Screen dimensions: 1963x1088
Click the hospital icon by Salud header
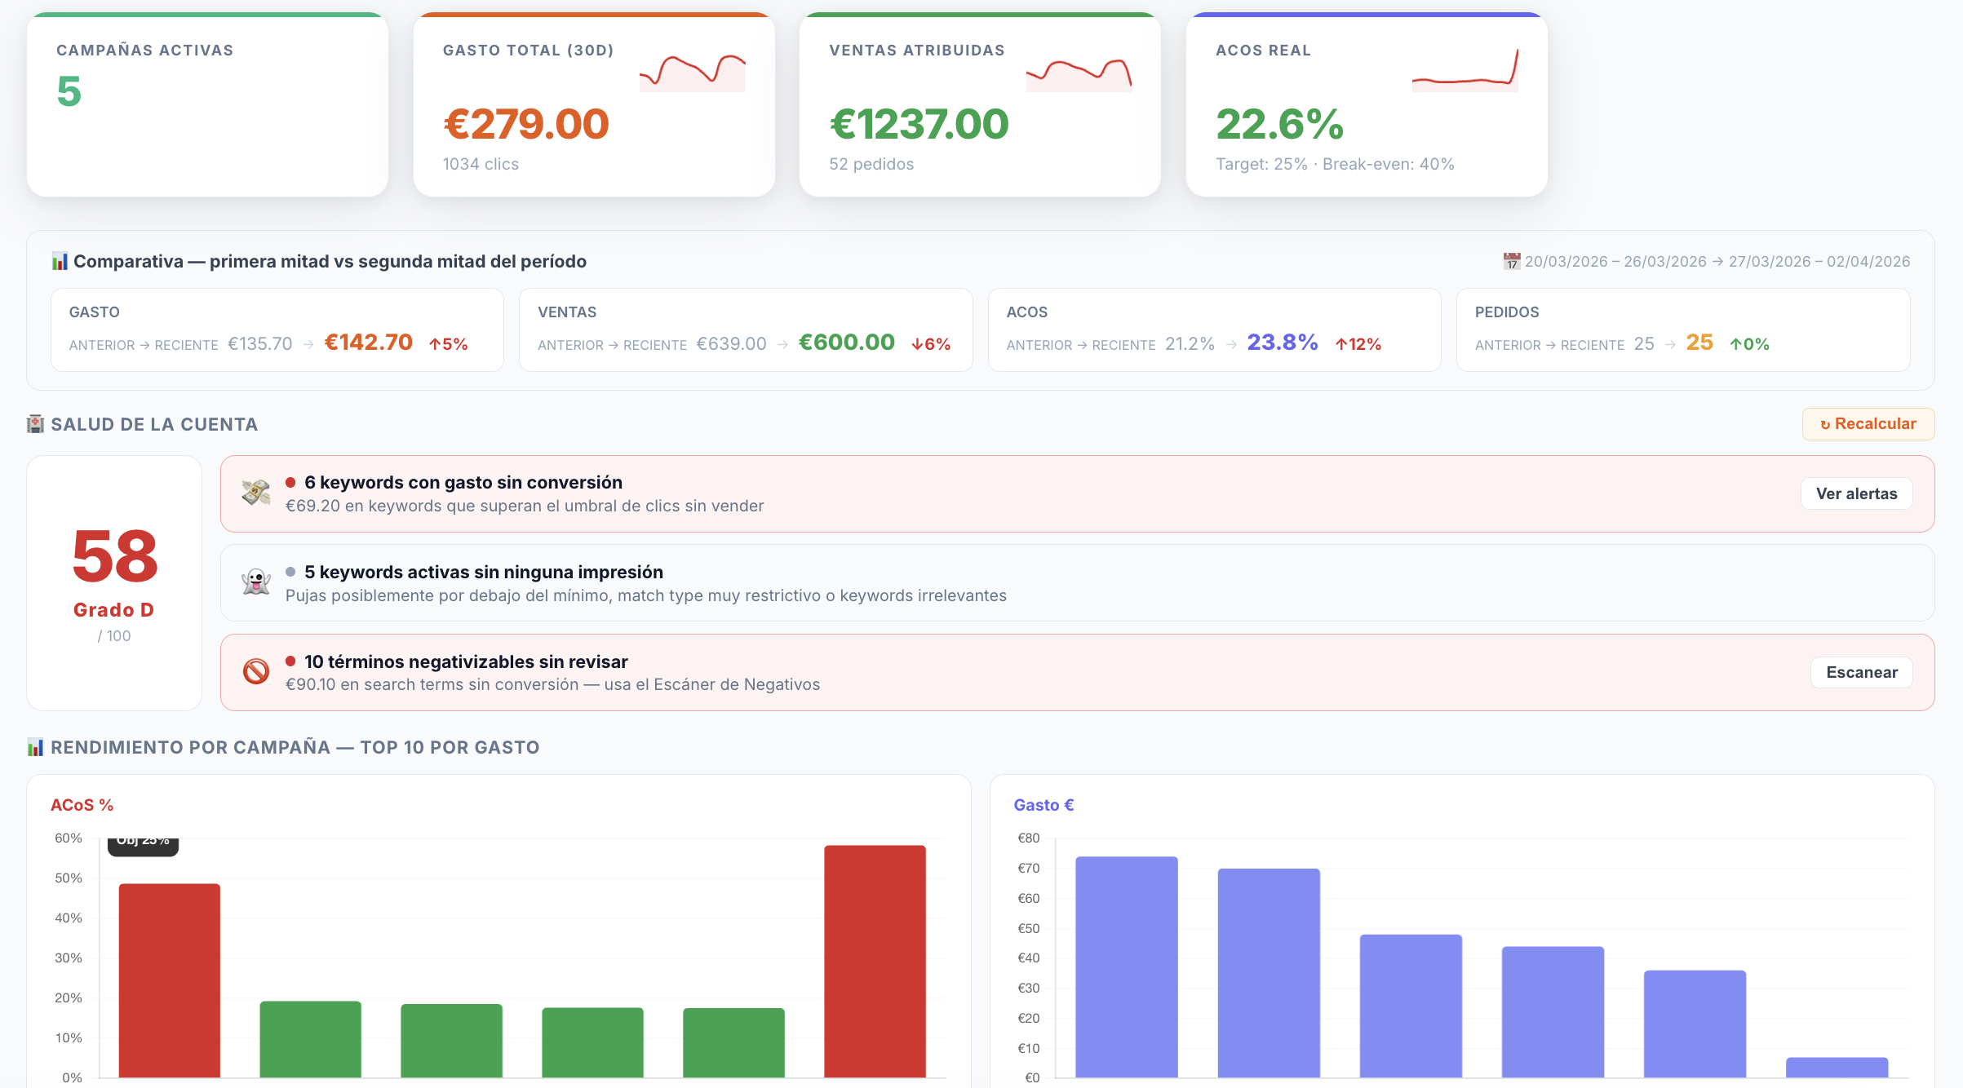36,424
